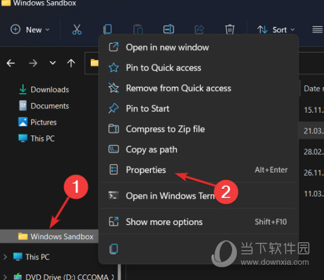This screenshot has width=324, height=280.
Task: Click the Cut scissors icon in toolbar
Action: coord(77,30)
